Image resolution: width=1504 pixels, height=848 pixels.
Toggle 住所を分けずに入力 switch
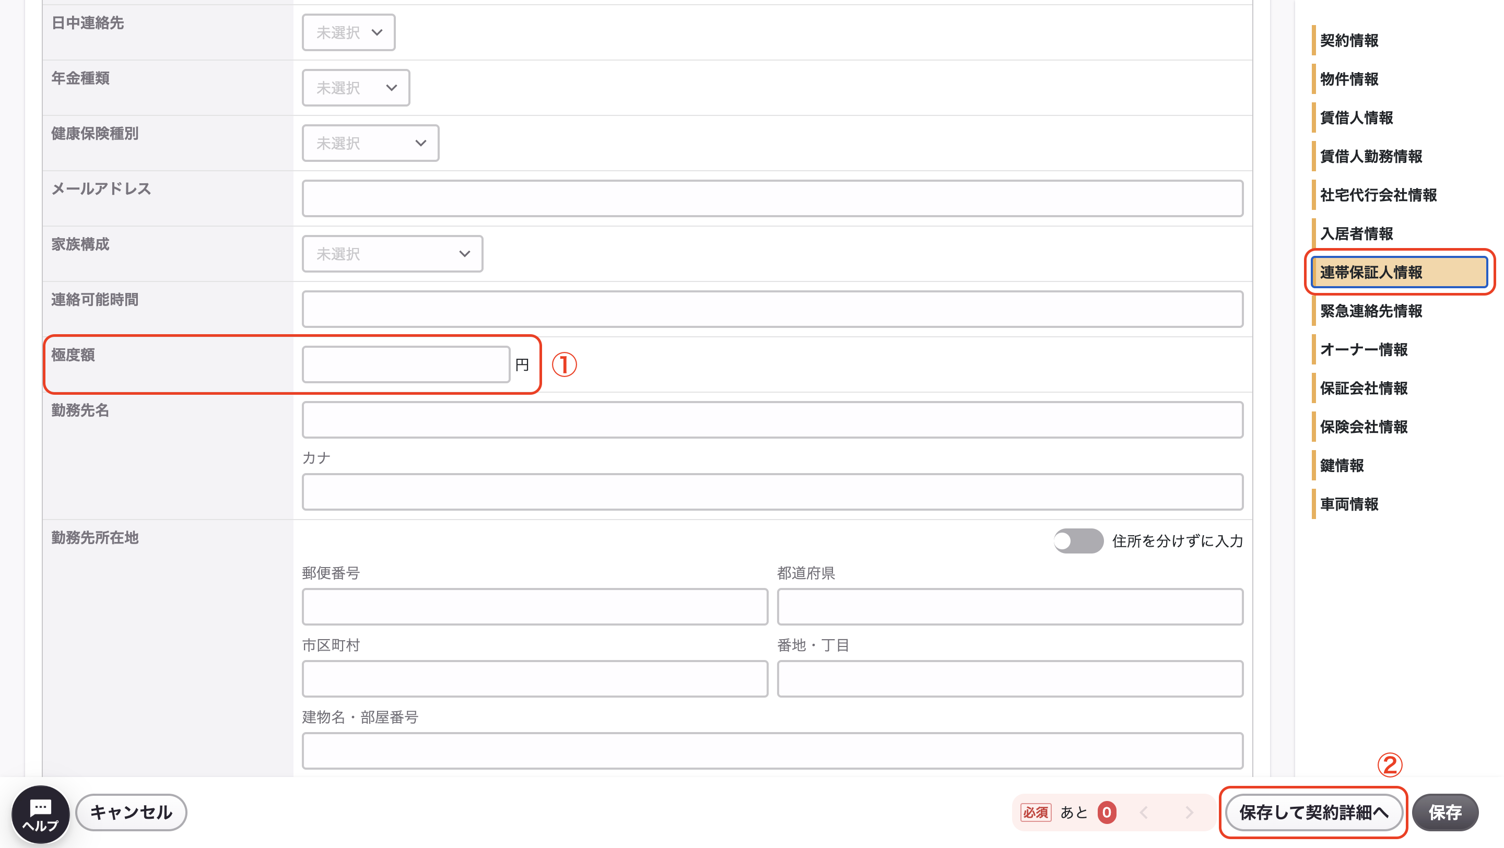pyautogui.click(x=1078, y=541)
